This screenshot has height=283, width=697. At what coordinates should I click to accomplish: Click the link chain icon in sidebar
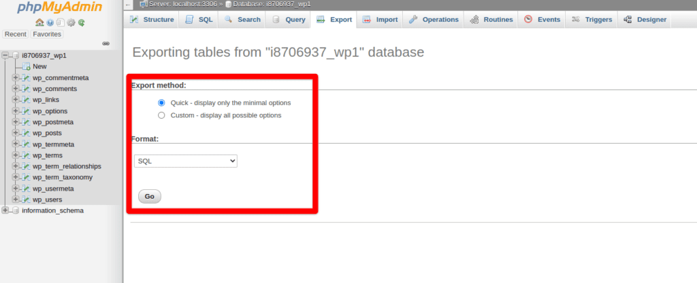tap(106, 43)
